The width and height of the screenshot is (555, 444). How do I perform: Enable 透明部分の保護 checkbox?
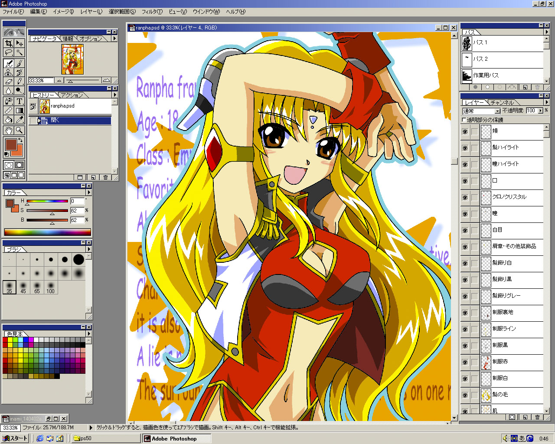464,120
